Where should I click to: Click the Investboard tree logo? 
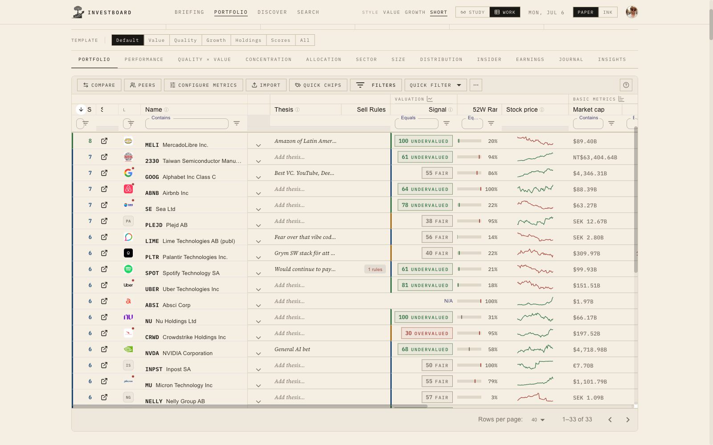pyautogui.click(x=78, y=12)
